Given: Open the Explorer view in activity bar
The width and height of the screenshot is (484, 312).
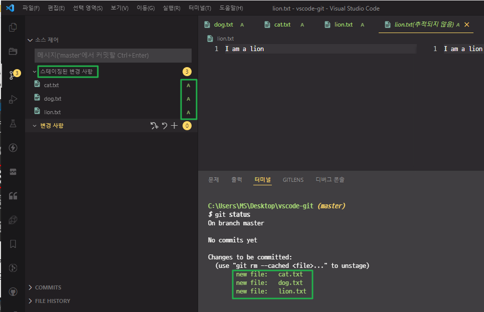Looking at the screenshot, I should pos(13,28).
